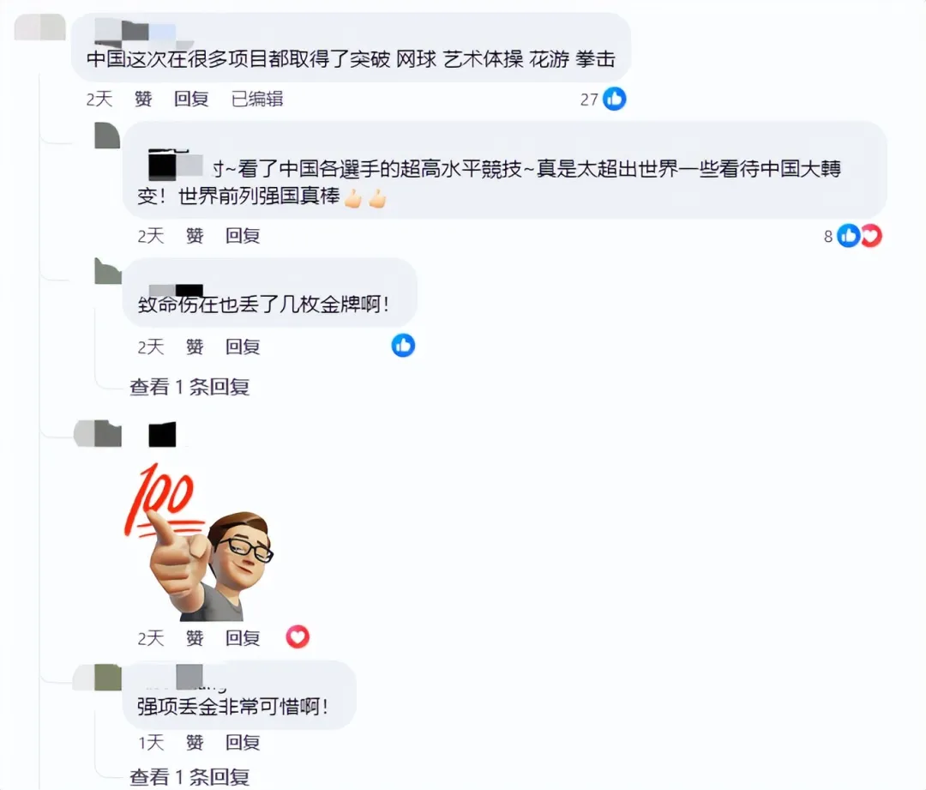The width and height of the screenshot is (926, 790).
Task: Click the heart reaction under the sticker comment
Action: coord(298,637)
